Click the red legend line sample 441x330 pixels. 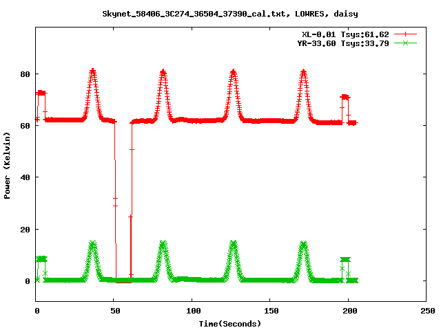(405, 34)
